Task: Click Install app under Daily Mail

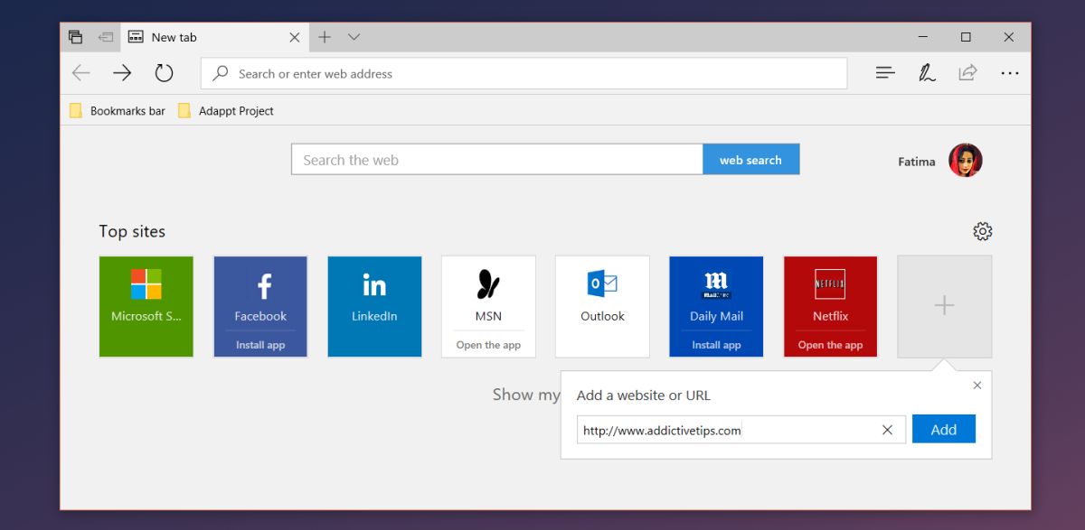Action: coord(716,345)
